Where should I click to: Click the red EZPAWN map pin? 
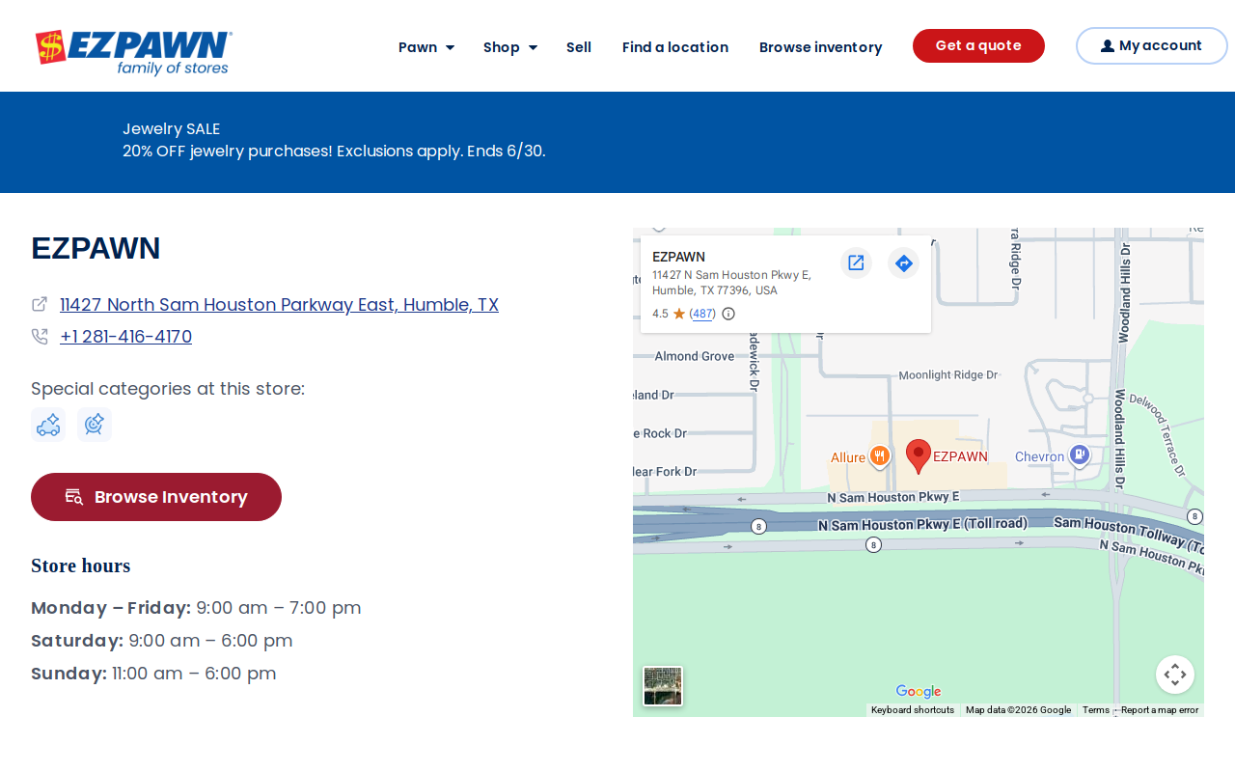pyautogui.click(x=919, y=456)
